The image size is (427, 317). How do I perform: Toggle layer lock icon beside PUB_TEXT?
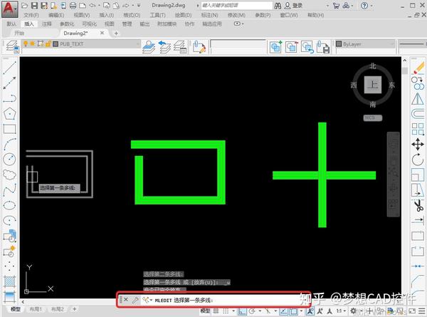point(48,43)
